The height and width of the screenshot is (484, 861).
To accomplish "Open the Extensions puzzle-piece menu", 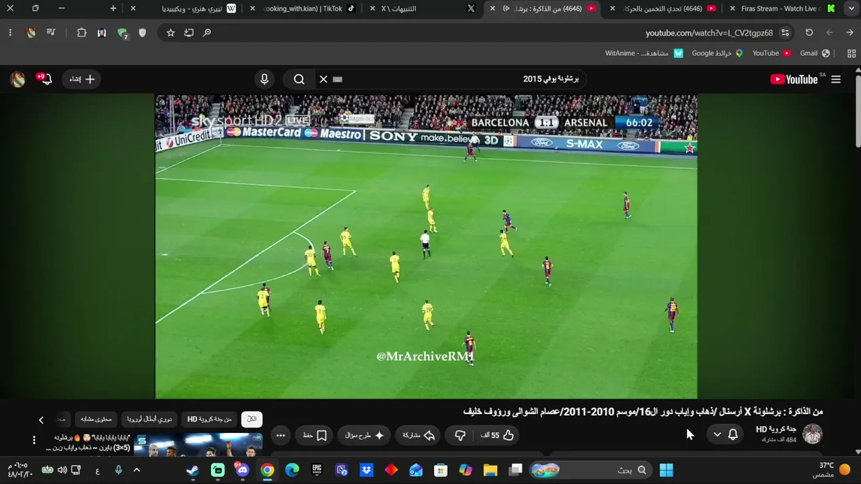I will click(82, 32).
